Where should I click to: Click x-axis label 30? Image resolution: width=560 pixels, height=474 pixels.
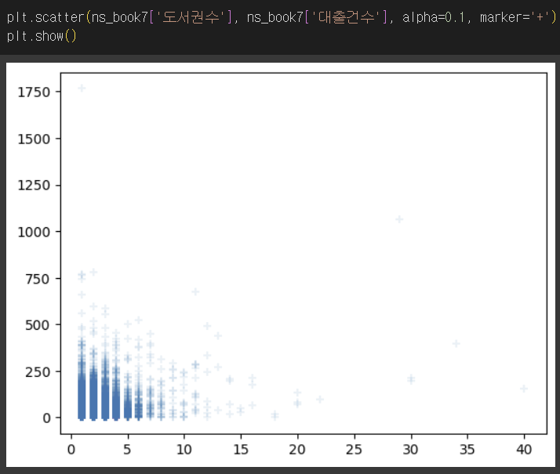point(411,450)
